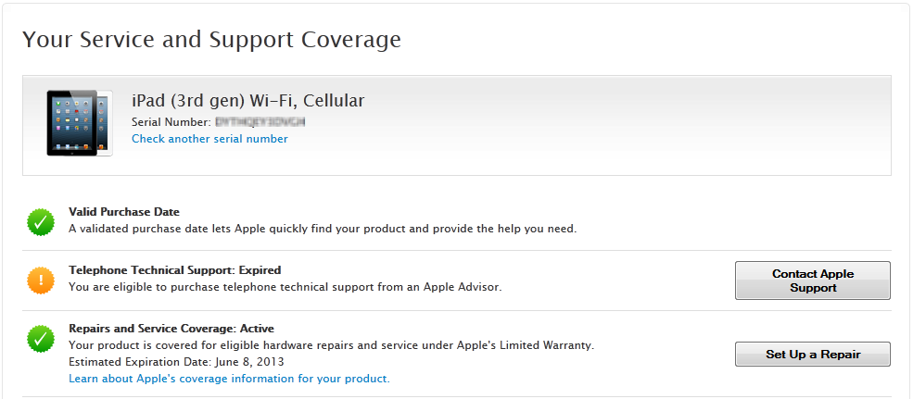Screen dimensions: 913x399
Task: Click the Estimated Expiration Date June 8, 2013 text
Action: click(x=176, y=362)
